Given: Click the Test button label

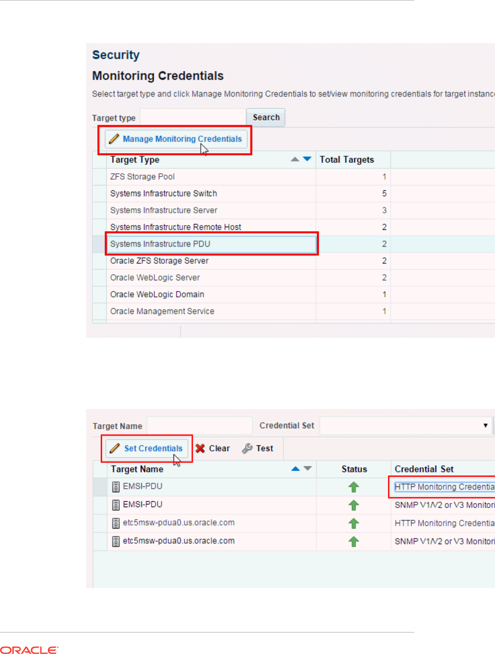Looking at the screenshot, I should (265, 448).
